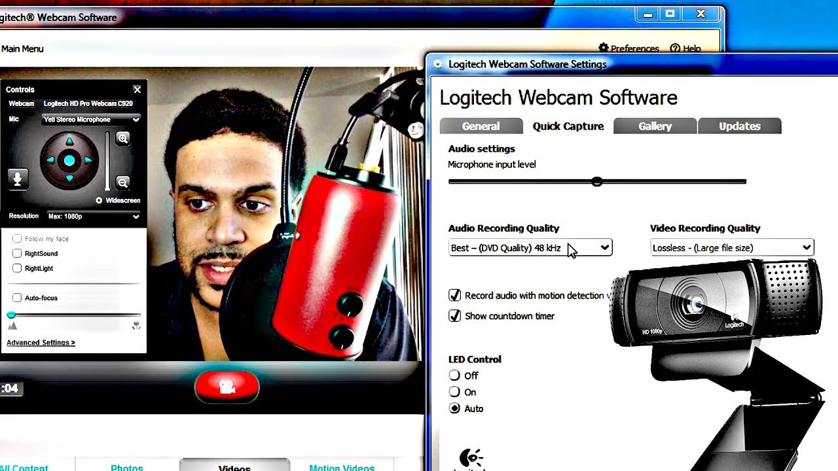
Task: Uncheck Show countdown timer
Action: point(454,316)
